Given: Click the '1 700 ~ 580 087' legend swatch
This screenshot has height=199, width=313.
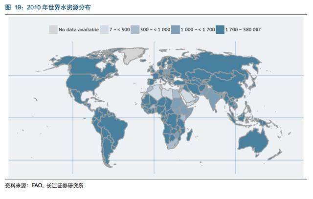Looking at the screenshot, I should pos(220,29).
